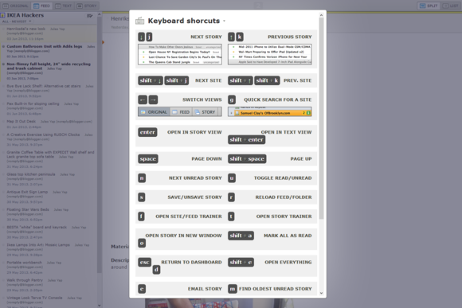The image size is (462, 308).
Task: Select the Split layout button
Action: coord(429,6)
